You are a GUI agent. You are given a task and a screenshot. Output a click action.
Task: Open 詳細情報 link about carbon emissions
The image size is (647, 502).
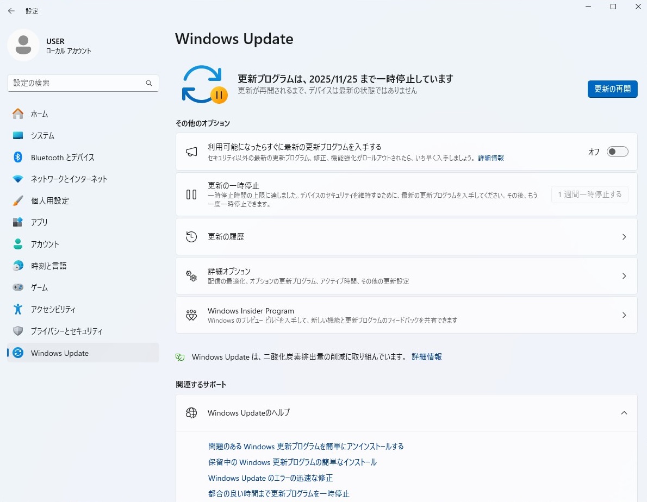[426, 357]
